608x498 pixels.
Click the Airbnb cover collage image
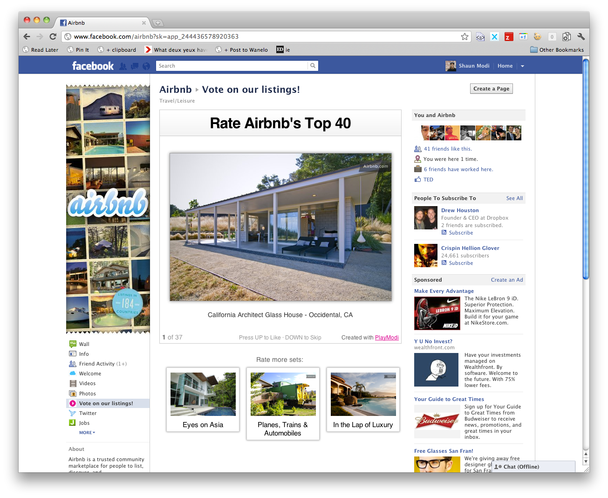click(108, 209)
